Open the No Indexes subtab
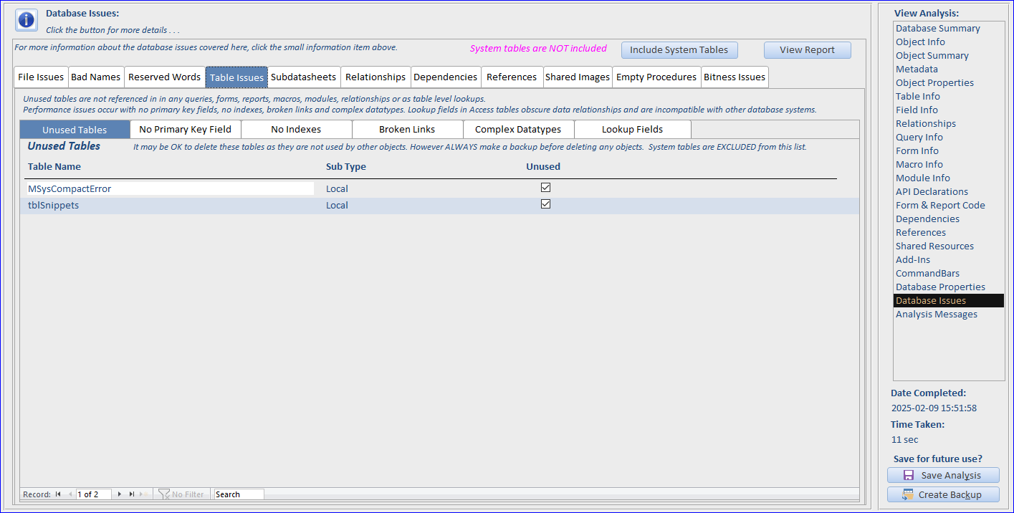Viewport: 1014px width, 513px height. (296, 130)
